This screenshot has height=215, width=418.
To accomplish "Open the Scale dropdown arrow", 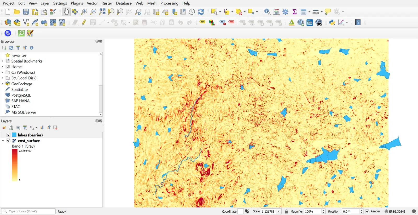I will click(x=279, y=211).
